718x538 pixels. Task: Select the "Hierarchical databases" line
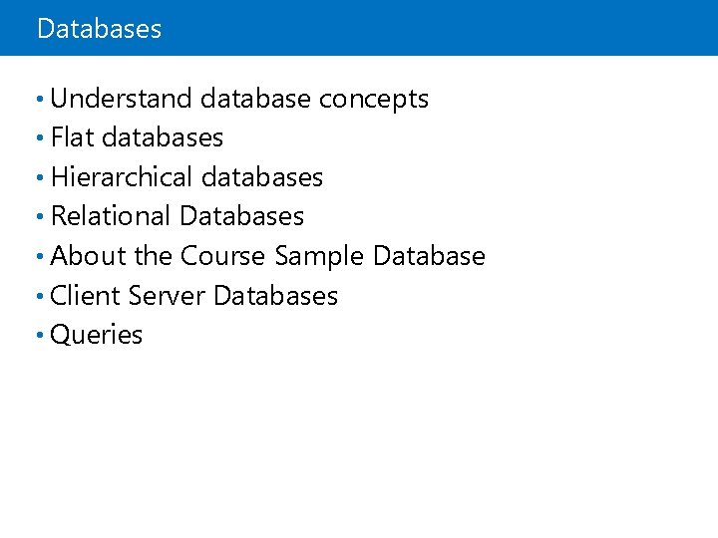(x=186, y=177)
